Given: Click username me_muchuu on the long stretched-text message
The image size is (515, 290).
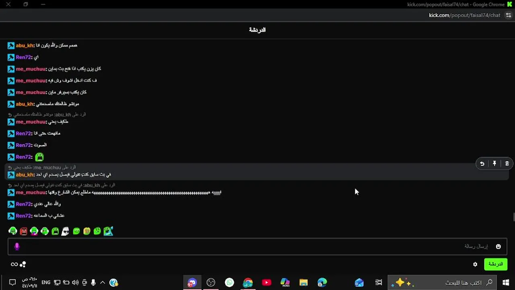Looking at the screenshot, I should pyautogui.click(x=31, y=193).
